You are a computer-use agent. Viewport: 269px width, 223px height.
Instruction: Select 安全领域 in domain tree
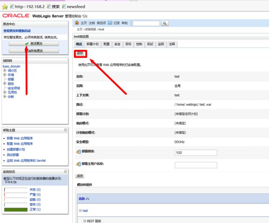[14, 88]
